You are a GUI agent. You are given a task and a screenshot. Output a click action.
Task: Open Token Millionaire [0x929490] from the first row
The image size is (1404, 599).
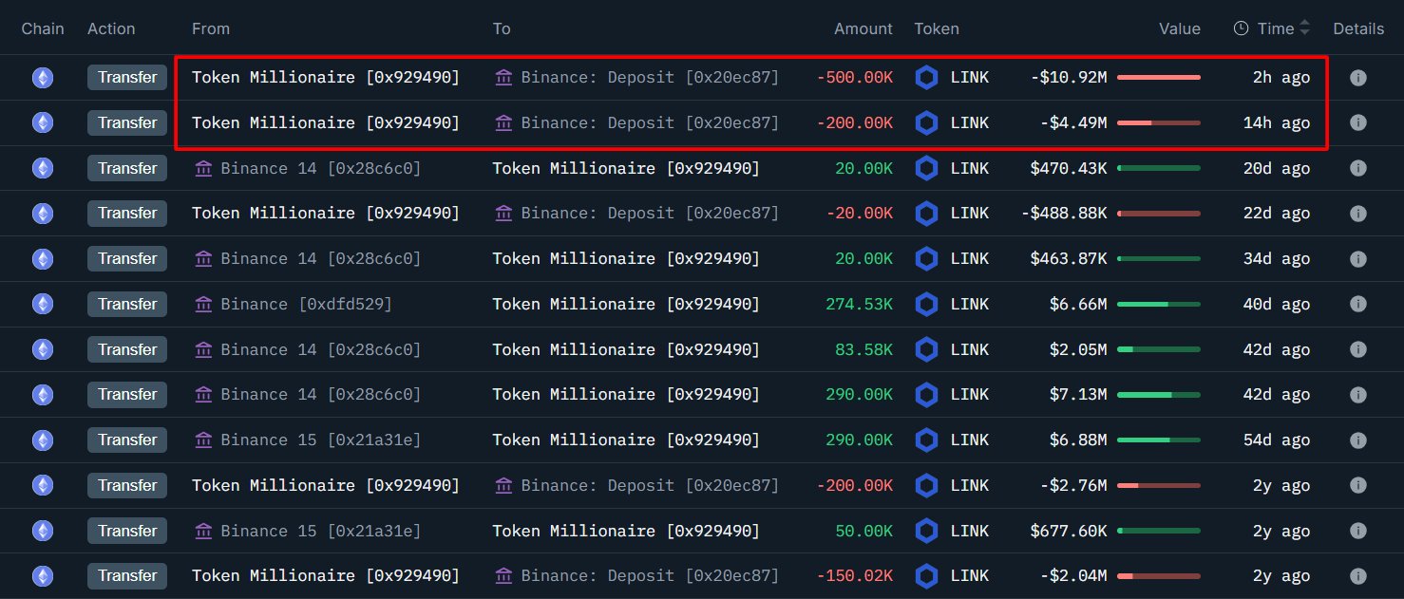coord(325,77)
